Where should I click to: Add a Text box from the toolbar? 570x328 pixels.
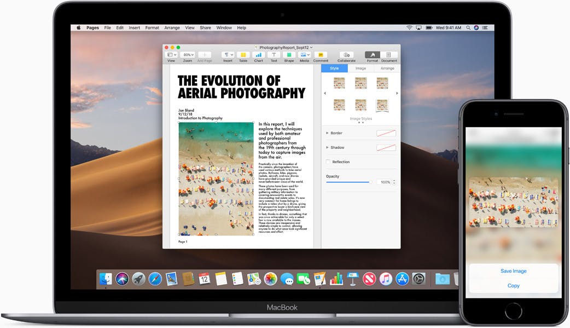[x=274, y=55]
